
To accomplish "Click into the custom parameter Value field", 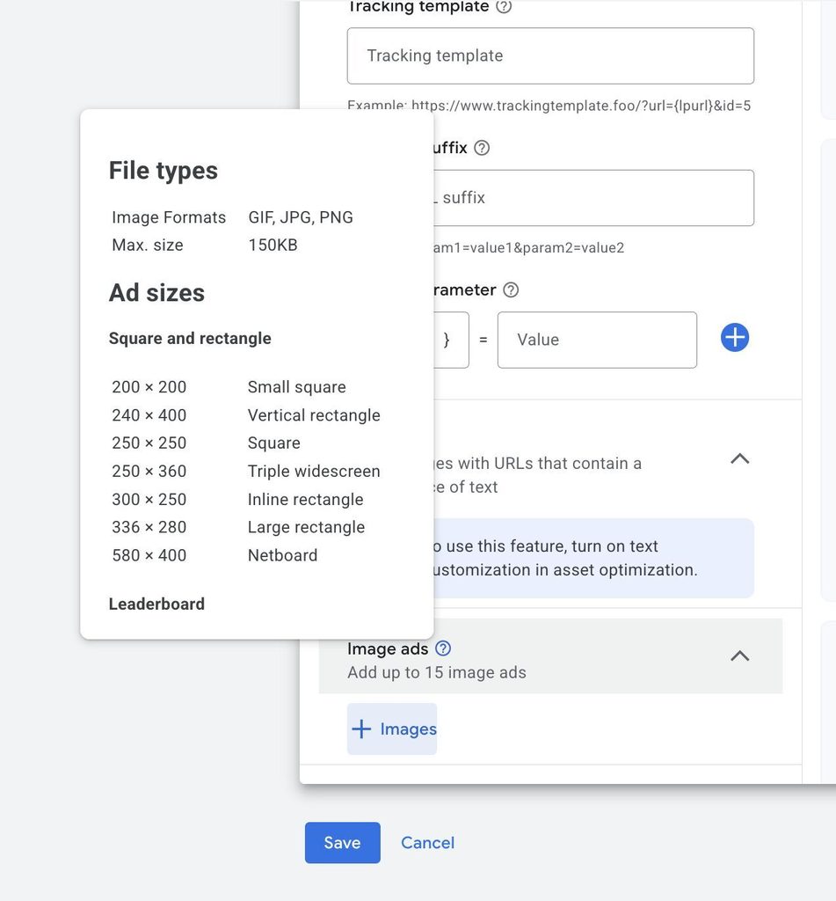I will 597,340.
